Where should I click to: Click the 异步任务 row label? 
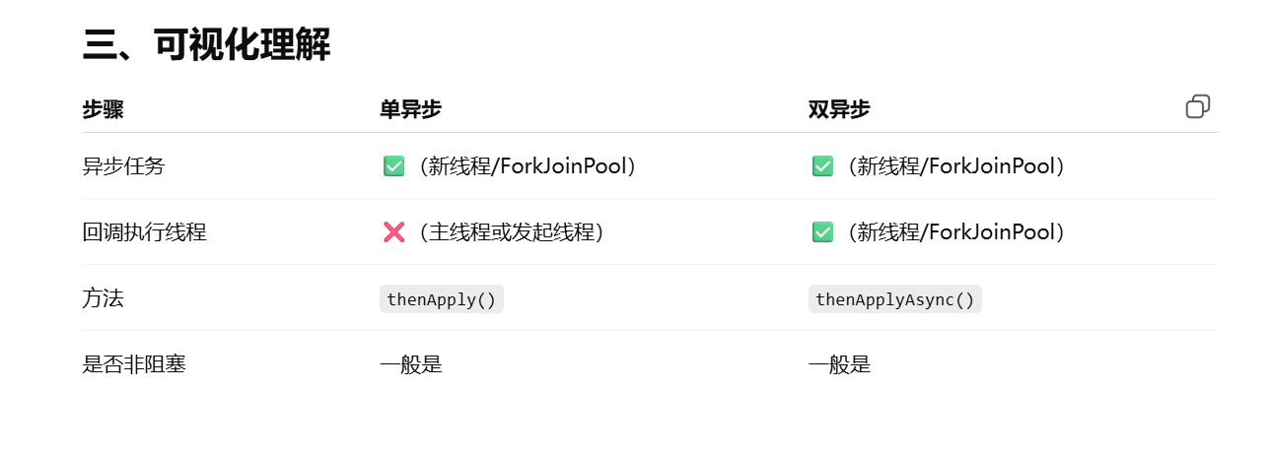coord(123,166)
